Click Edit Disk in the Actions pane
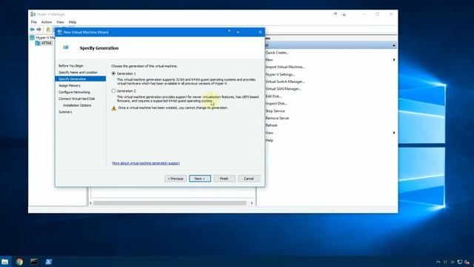474x267 pixels. tap(273, 96)
